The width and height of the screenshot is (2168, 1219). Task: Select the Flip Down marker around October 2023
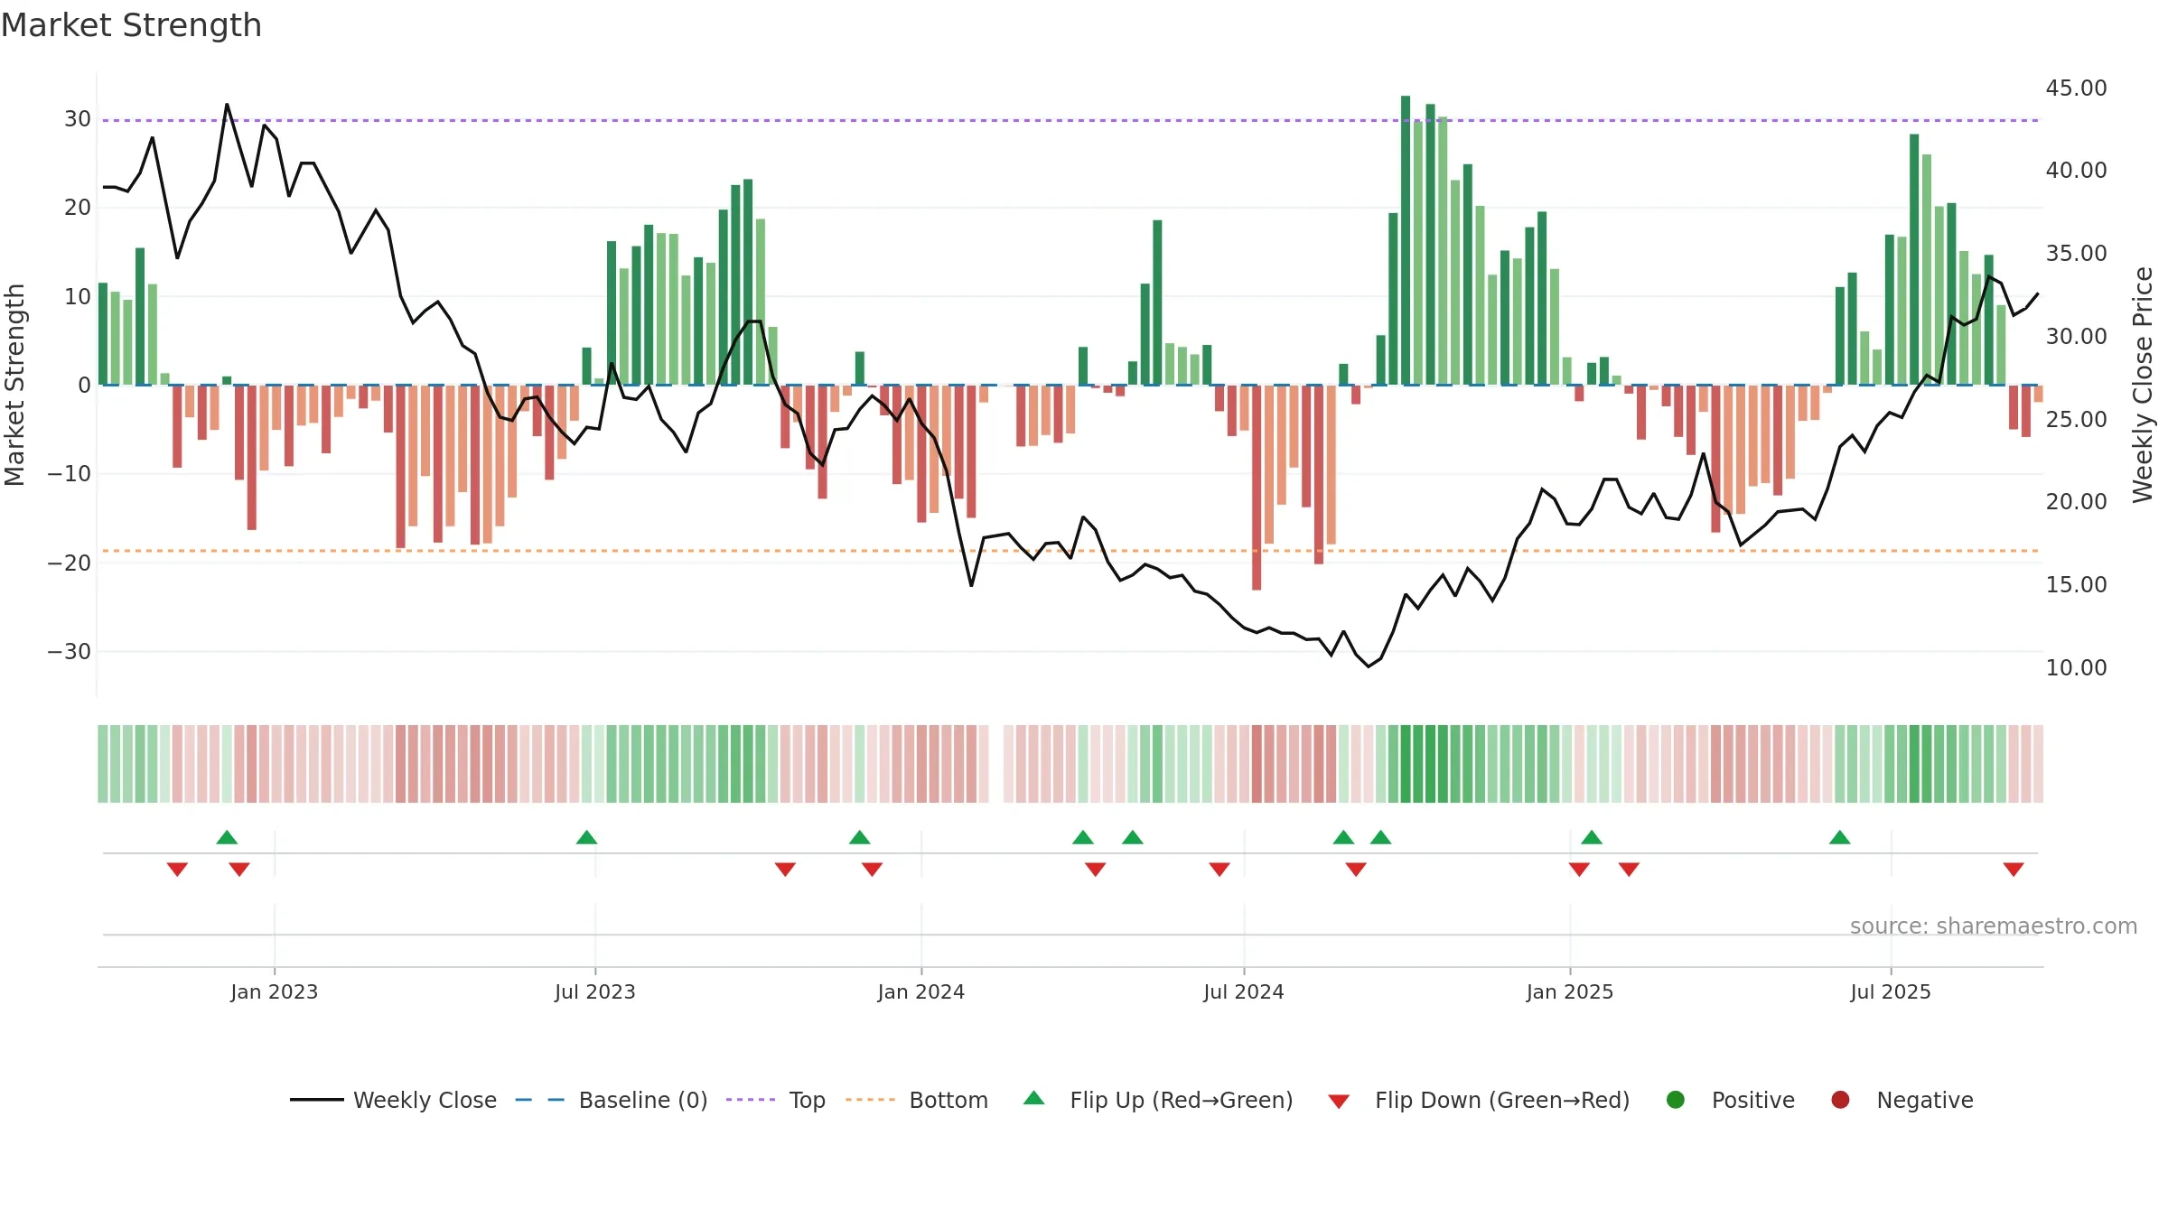785,869
